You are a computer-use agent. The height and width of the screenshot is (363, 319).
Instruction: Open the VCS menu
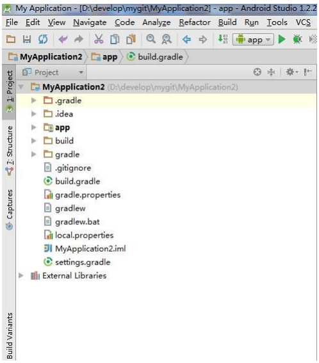point(303,22)
